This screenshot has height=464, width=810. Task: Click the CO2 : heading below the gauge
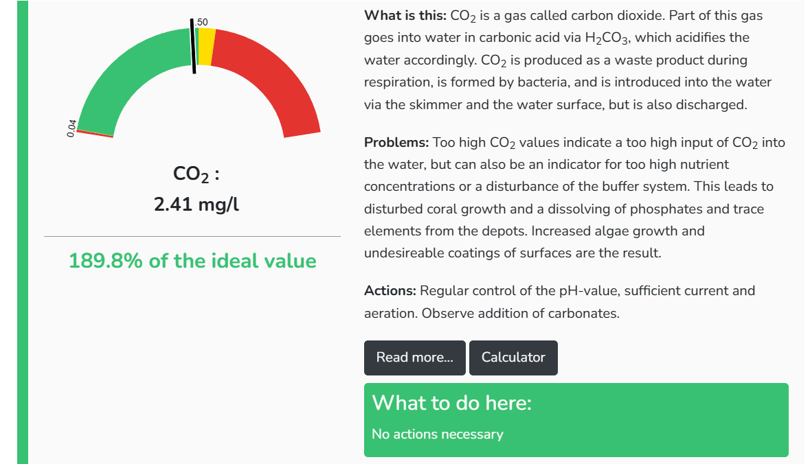196,175
